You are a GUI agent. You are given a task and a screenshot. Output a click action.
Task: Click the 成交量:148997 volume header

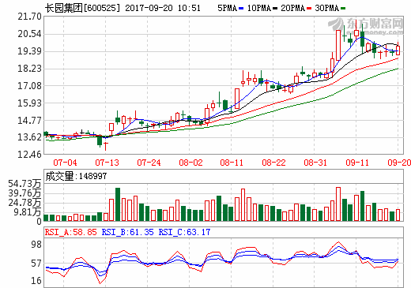(x=76, y=176)
